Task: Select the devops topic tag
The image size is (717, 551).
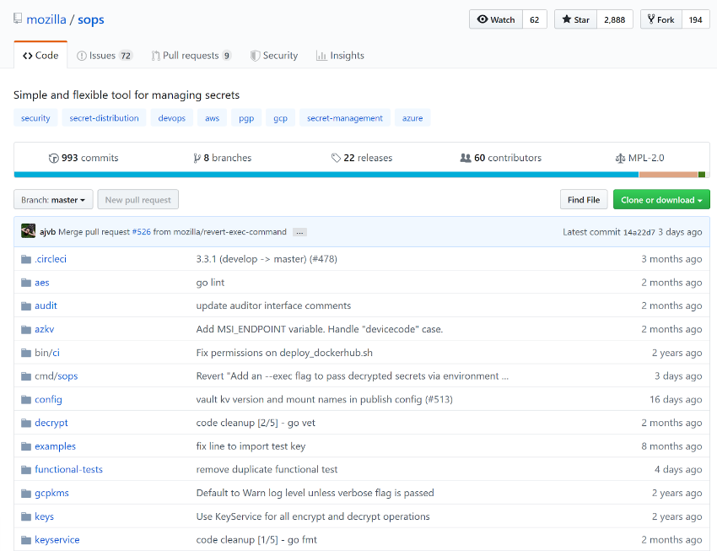Action: tap(171, 118)
